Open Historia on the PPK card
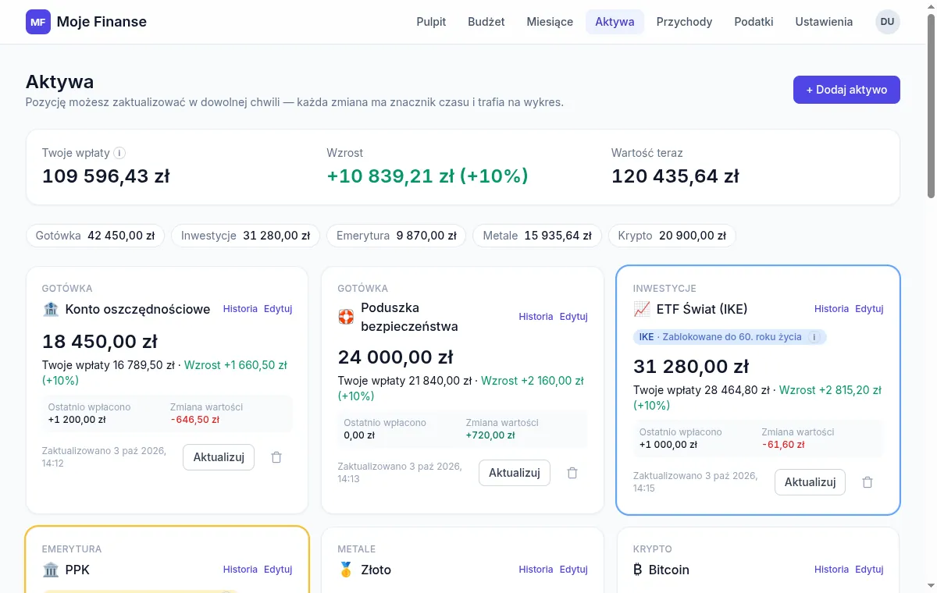937x593 pixels. coord(240,570)
